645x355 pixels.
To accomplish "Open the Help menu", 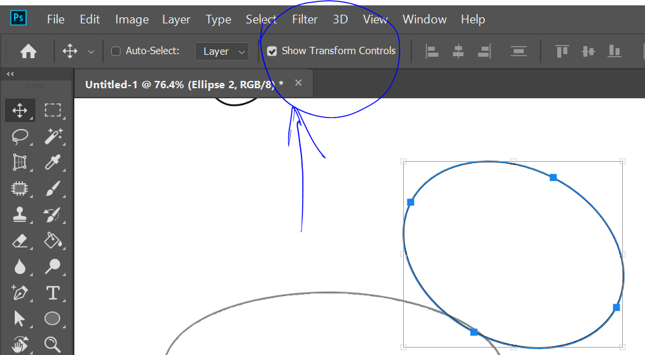I will coord(473,19).
